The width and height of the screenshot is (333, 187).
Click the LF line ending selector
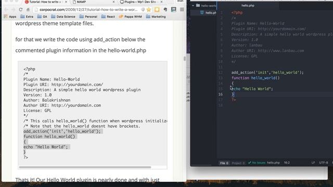click(313, 163)
